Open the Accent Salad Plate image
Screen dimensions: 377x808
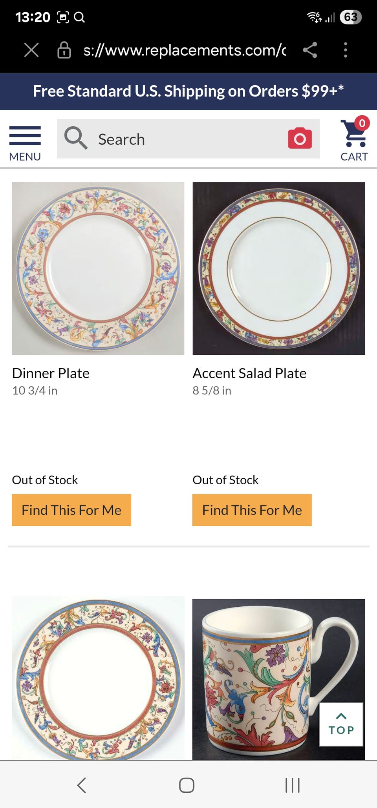[x=278, y=268]
